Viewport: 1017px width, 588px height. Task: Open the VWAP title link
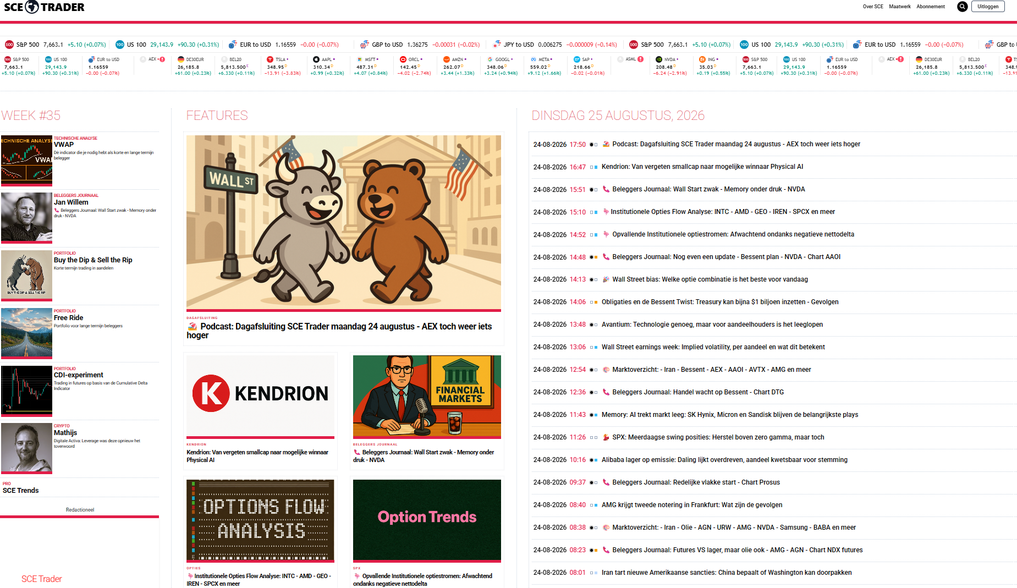point(64,145)
